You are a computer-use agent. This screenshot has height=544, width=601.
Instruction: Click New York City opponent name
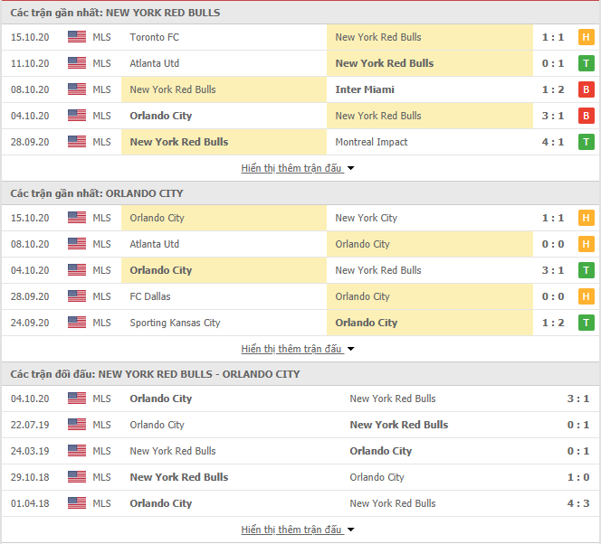(x=366, y=218)
